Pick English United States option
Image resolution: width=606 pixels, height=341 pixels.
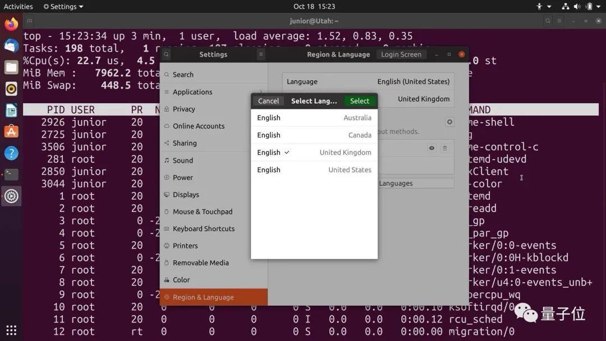pyautogui.click(x=314, y=170)
